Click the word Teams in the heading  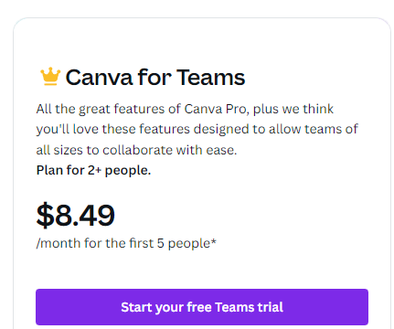(210, 78)
